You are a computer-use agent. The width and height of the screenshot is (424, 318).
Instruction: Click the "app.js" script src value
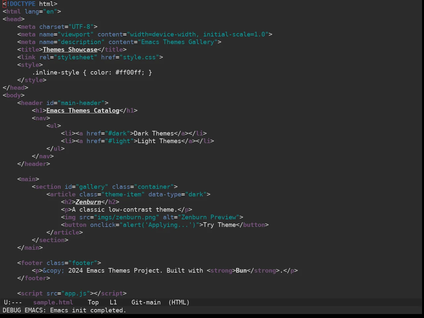click(76, 293)
